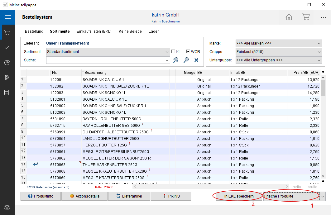This screenshot has height=215, width=331.
Task: Toggle the KL checkbox
Action: point(173,52)
